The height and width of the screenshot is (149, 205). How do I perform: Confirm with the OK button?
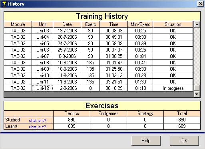tap(184, 141)
